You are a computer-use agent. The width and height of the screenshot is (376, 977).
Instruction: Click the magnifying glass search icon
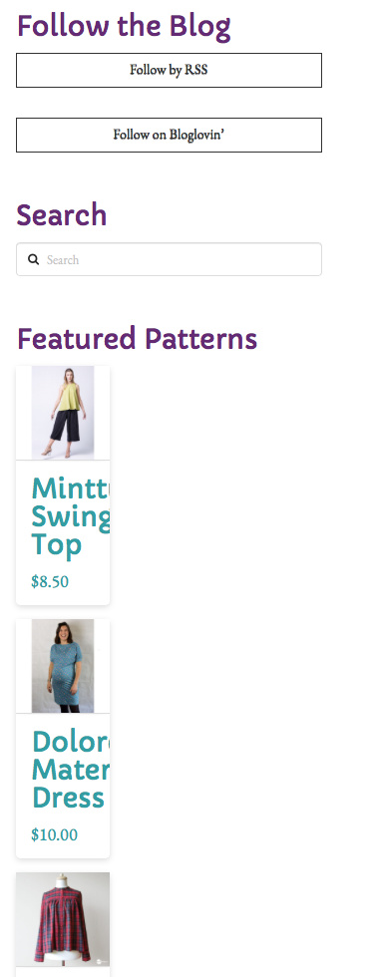tap(34, 259)
